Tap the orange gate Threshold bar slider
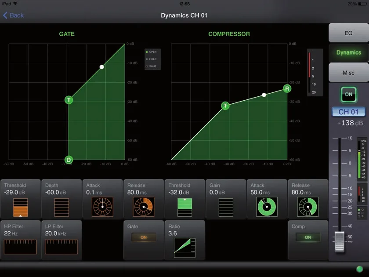The image size is (369, 277). tap(21, 207)
